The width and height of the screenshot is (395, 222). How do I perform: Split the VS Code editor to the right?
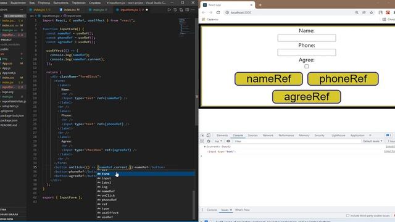tap(187, 10)
